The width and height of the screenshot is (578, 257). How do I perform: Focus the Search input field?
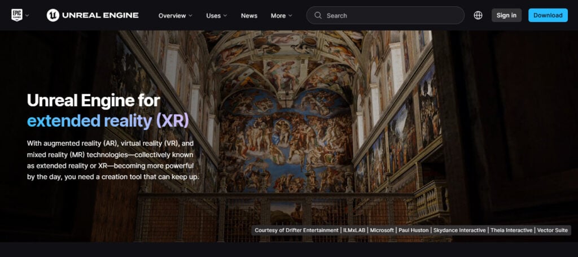(385, 15)
